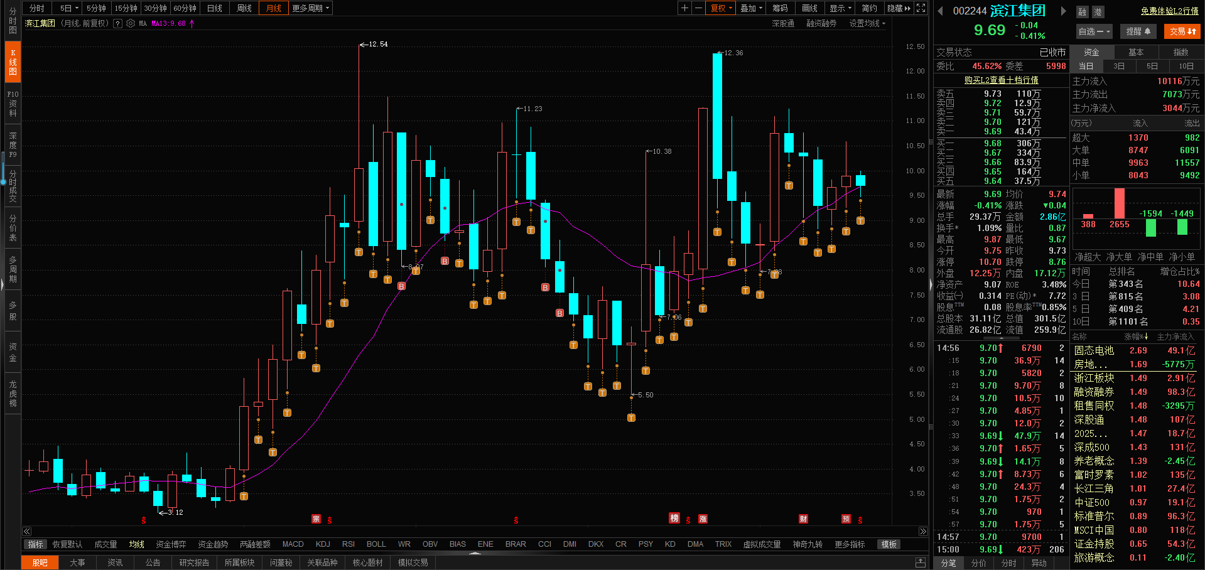The width and height of the screenshot is (1205, 570).
Task: Open 自选 watchlist dropdown
Action: (x=1094, y=31)
